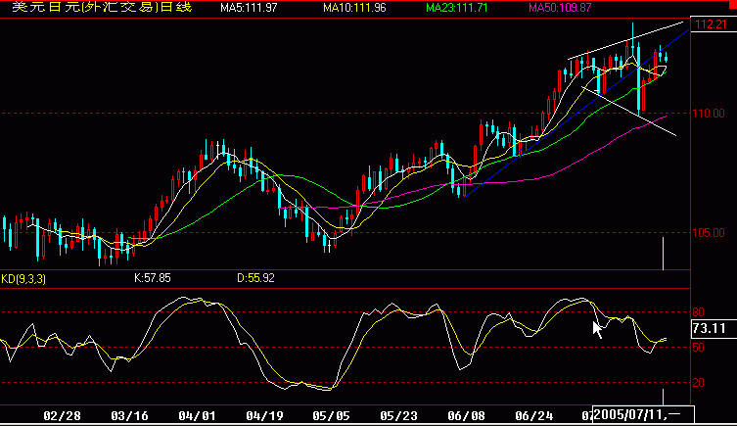Select the MA5:111.97 indicator label
The height and width of the screenshot is (426, 737).
(249, 8)
